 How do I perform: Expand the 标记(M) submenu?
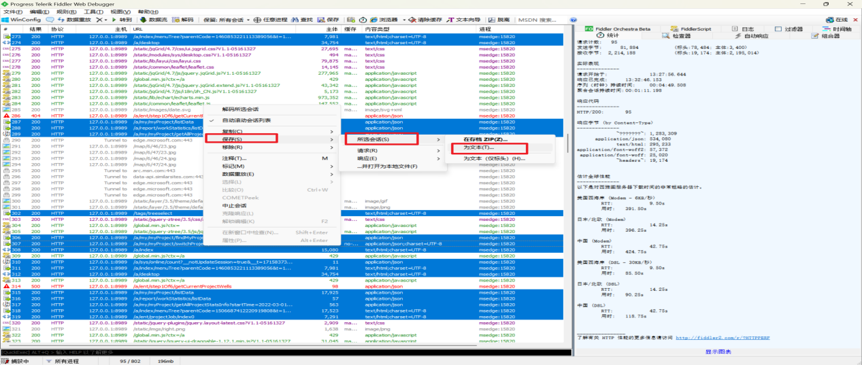(x=272, y=166)
